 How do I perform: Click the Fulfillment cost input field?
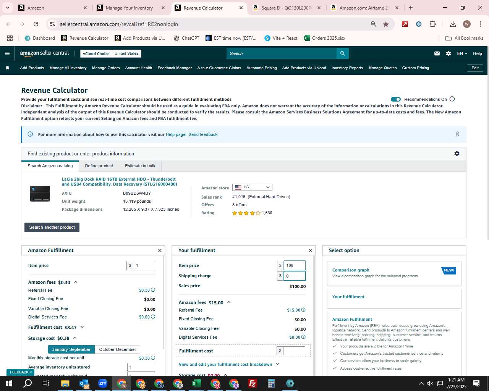(294, 351)
